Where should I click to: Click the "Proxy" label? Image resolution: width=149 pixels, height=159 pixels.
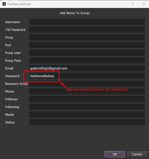click(9, 38)
